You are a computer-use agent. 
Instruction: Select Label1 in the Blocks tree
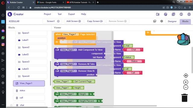pyautogui.click(x=31, y=40)
